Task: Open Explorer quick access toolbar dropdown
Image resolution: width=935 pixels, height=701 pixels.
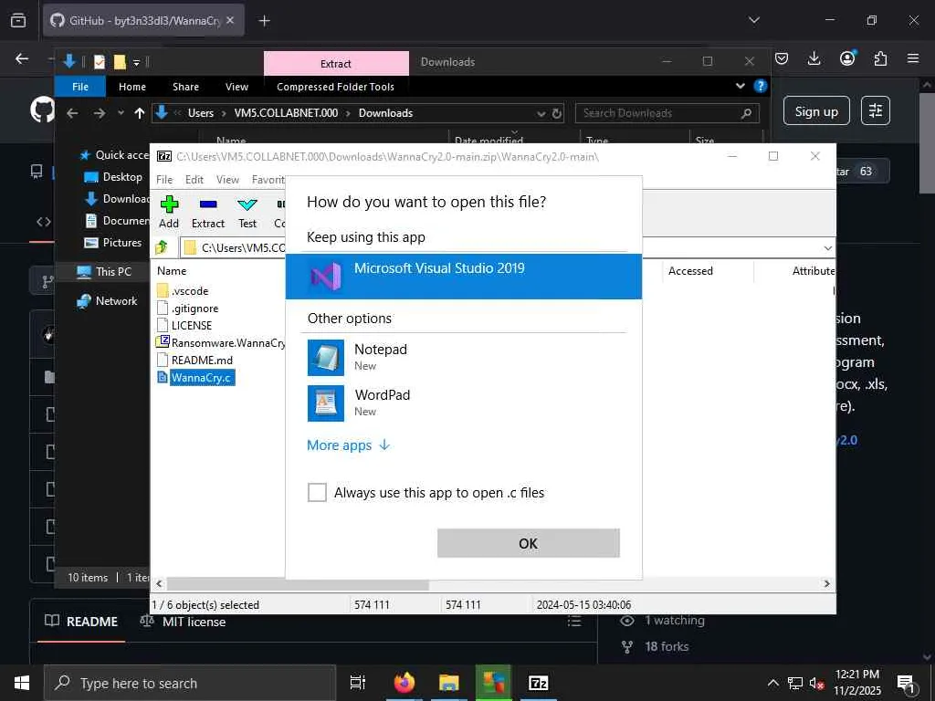Action: click(x=137, y=62)
